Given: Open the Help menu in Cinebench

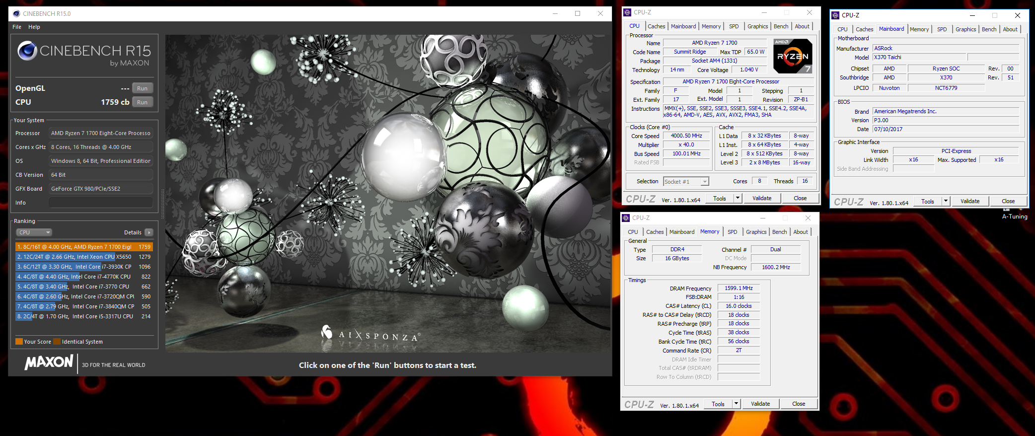Looking at the screenshot, I should [x=34, y=27].
